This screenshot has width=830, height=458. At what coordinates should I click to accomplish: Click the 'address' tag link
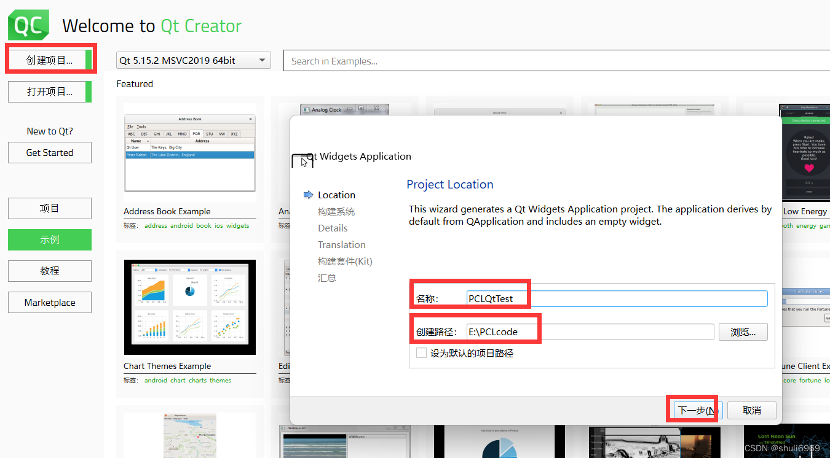point(156,226)
